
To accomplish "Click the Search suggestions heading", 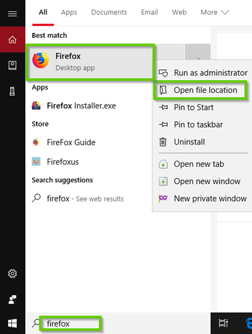I will (x=62, y=180).
